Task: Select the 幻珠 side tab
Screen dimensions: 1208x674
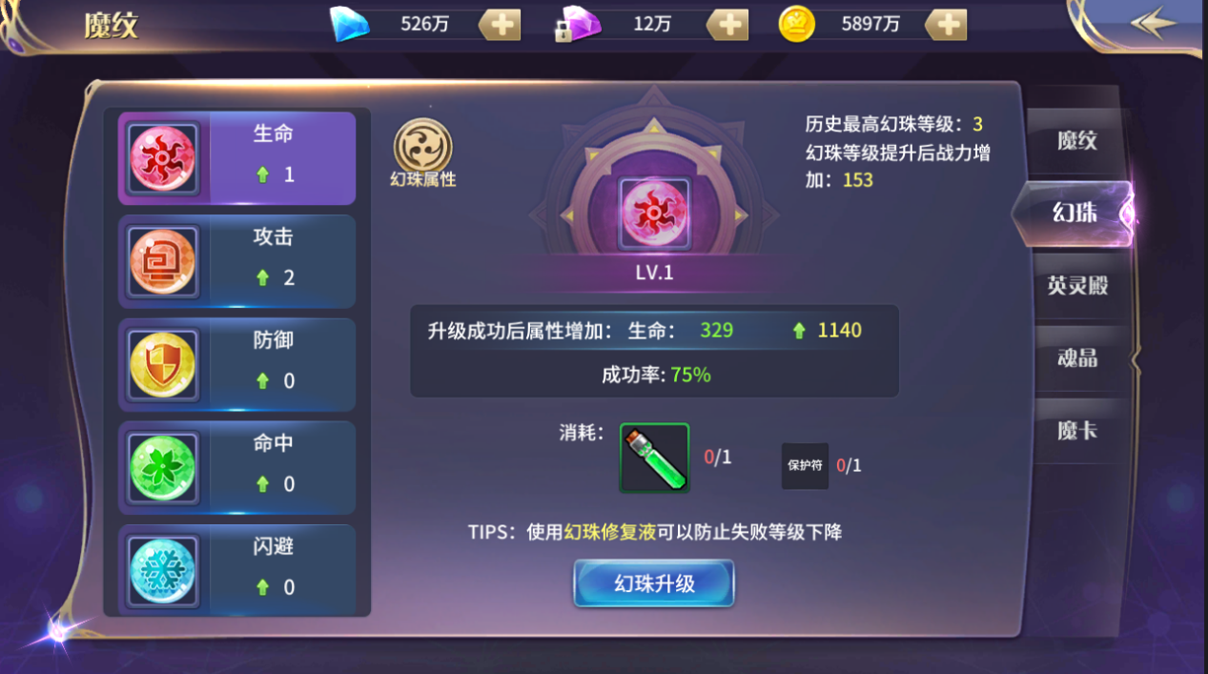Action: 1074,214
